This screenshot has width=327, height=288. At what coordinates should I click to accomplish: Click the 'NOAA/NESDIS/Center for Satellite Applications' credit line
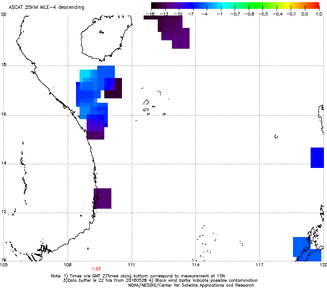click(x=191, y=285)
